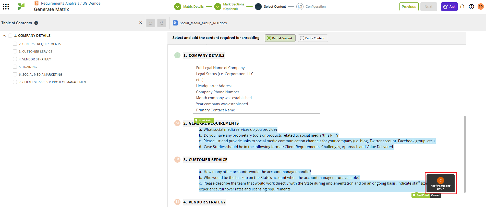
Task: Click the Headquarter Address table cell
Action: (227, 86)
